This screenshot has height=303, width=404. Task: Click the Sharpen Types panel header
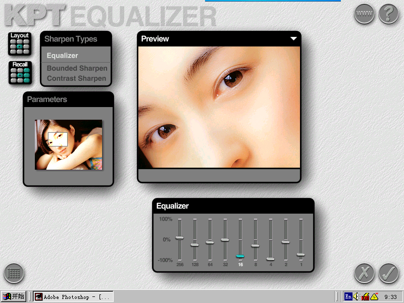[76, 39]
